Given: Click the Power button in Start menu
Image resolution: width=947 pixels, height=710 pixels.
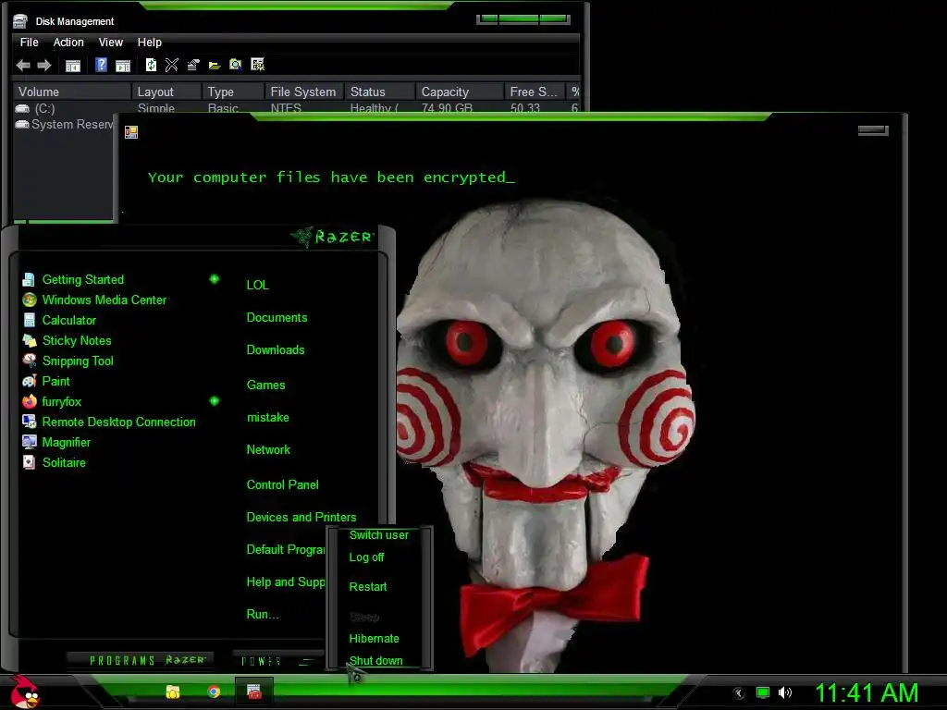Looking at the screenshot, I should coord(261,661).
